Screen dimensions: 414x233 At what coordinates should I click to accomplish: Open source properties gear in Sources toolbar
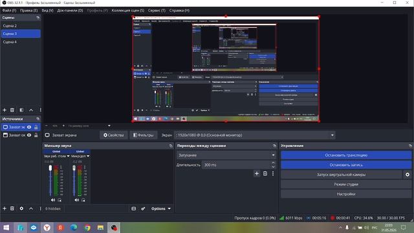[21, 208]
